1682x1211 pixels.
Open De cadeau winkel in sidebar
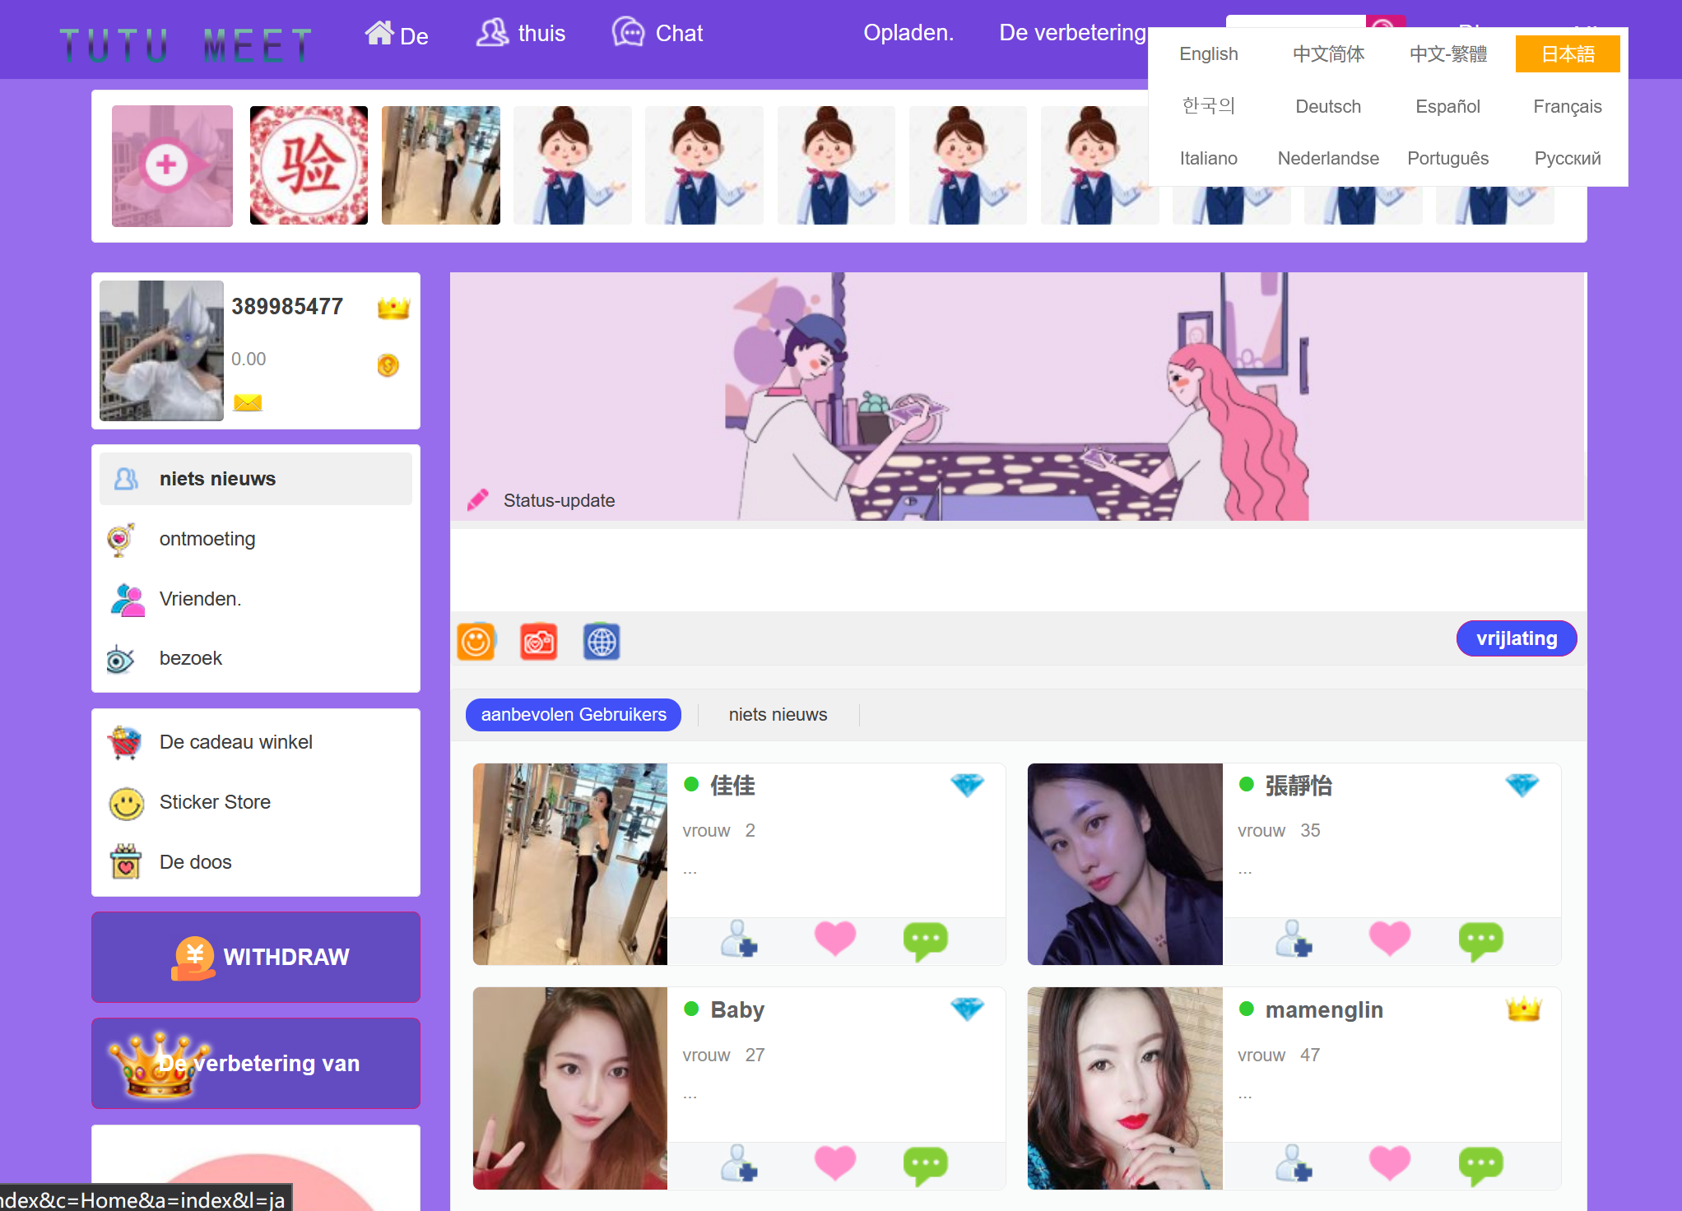pos(235,742)
